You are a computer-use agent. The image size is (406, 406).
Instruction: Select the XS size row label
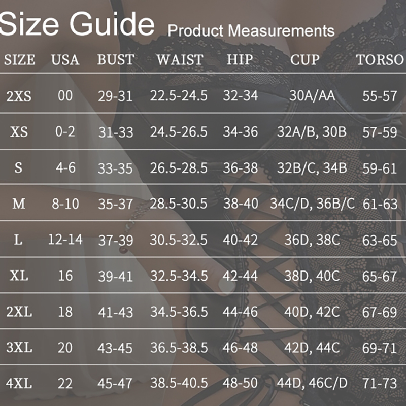click(x=19, y=132)
